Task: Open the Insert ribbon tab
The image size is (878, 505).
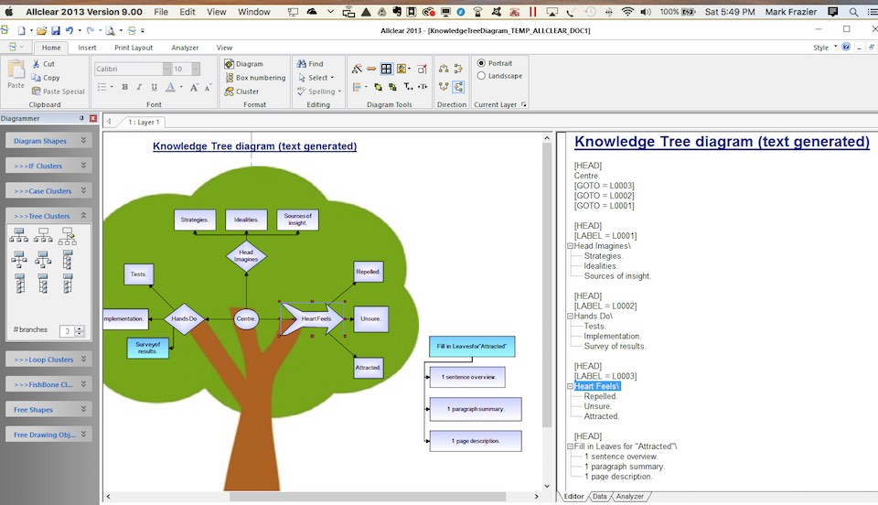Action: tap(87, 48)
